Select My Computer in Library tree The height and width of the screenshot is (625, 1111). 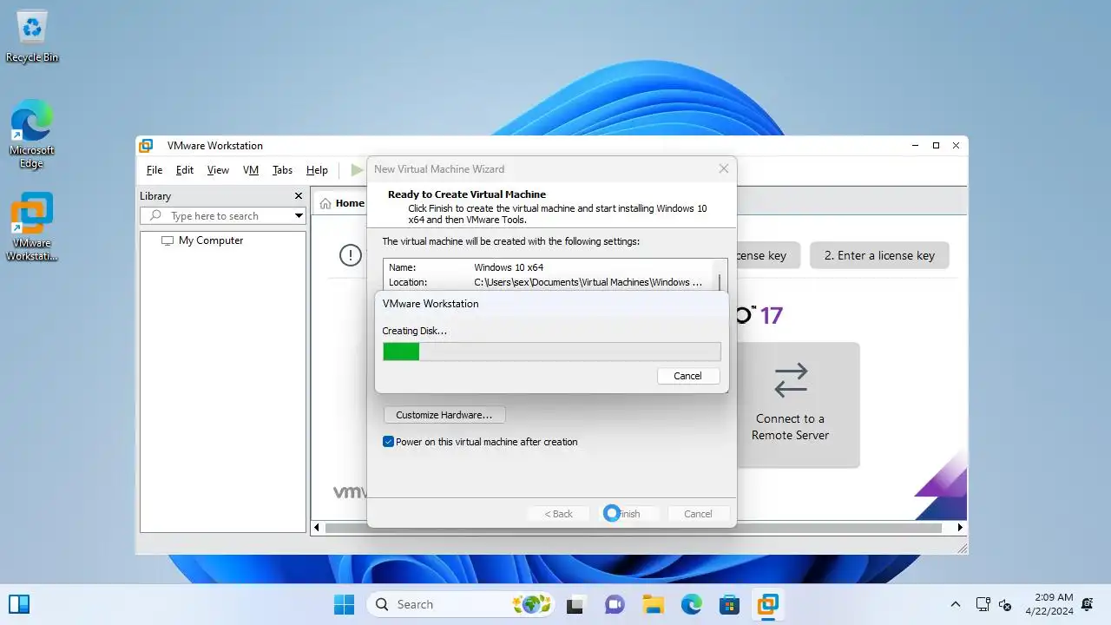[x=211, y=240]
